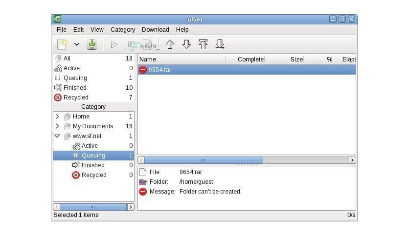Click the Category panel header

coord(93,107)
